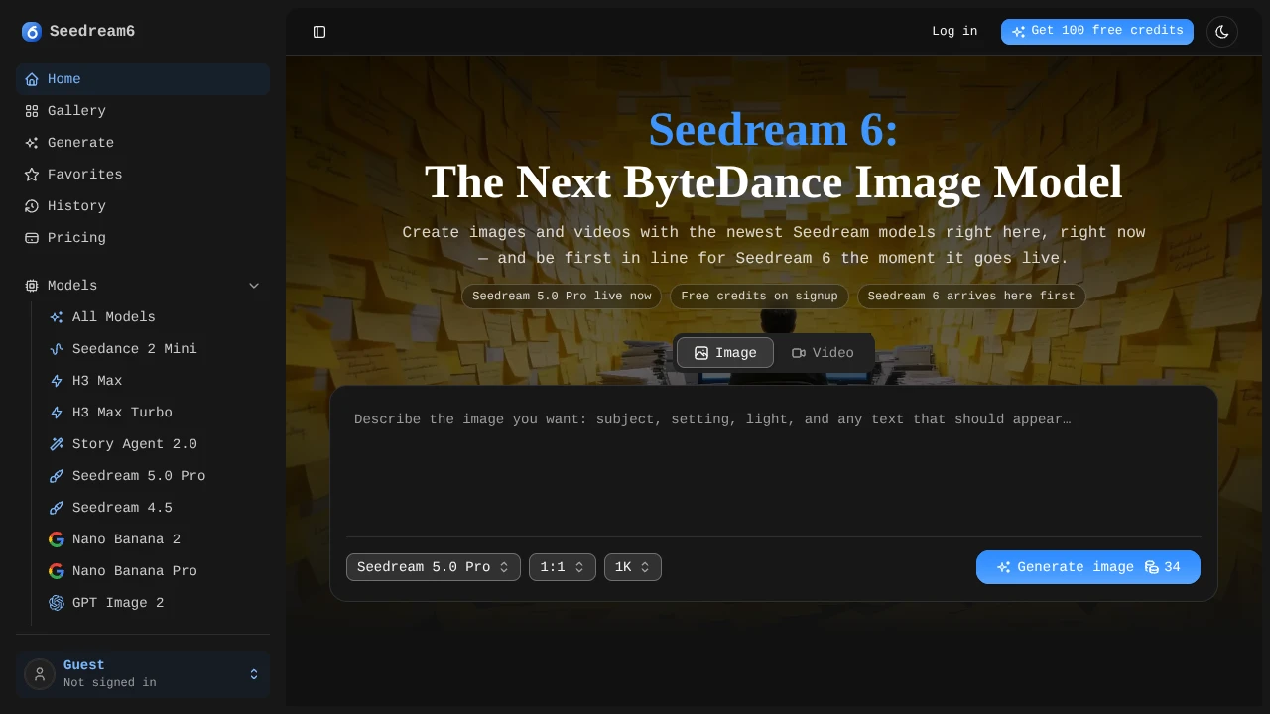Open the Gallery page

coord(143,111)
